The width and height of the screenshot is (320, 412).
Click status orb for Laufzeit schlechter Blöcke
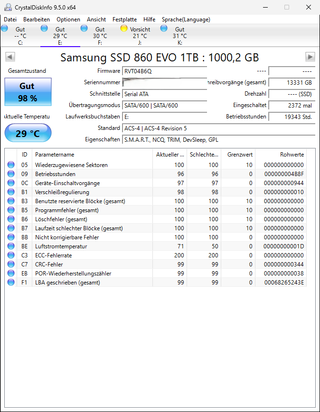click(11, 228)
